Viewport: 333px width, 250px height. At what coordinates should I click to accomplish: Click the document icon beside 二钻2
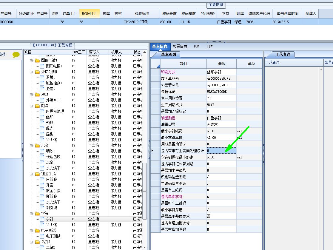coord(42,247)
